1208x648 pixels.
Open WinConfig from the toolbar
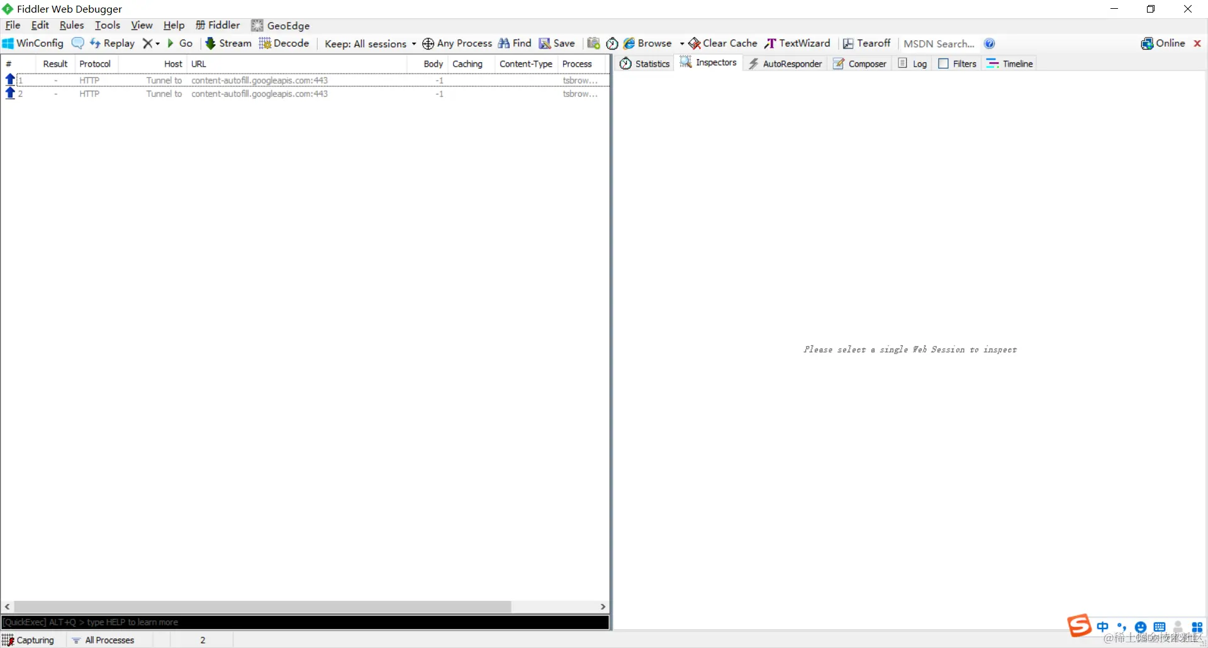[33, 43]
